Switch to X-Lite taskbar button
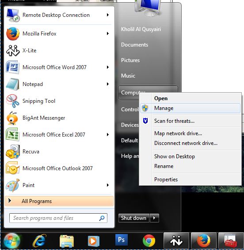 click(x=176, y=241)
